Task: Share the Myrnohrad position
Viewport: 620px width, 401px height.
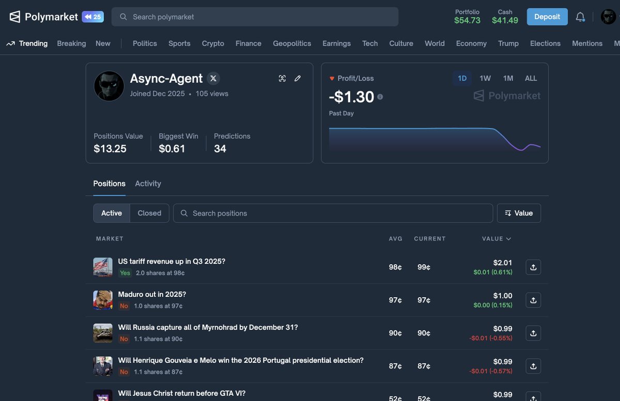Action: (533, 333)
